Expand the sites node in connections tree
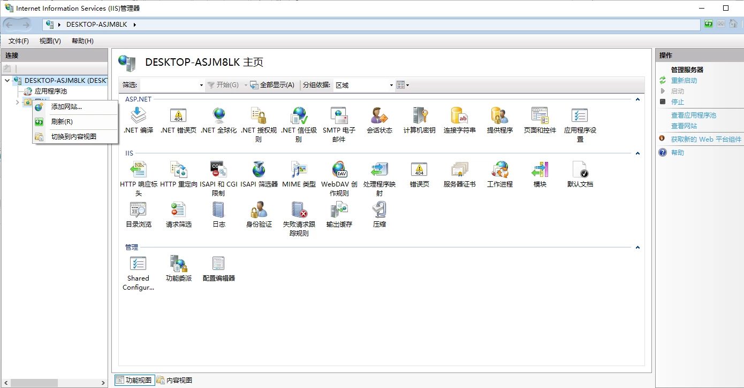 (17, 102)
